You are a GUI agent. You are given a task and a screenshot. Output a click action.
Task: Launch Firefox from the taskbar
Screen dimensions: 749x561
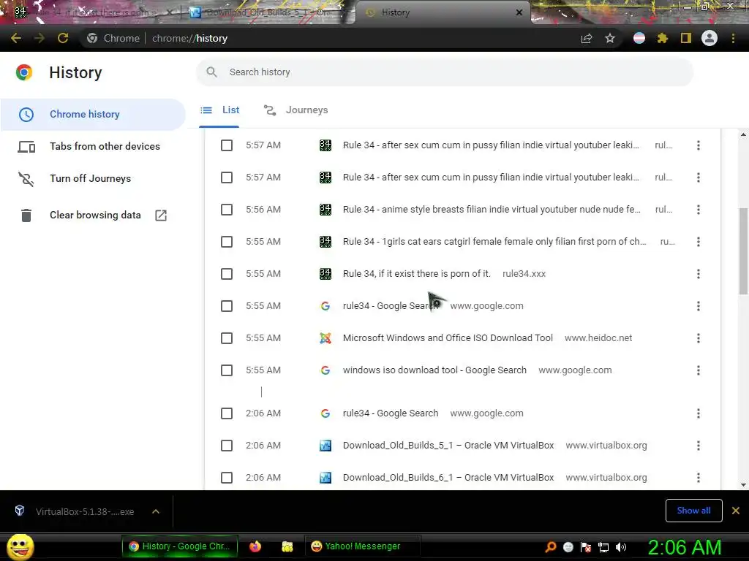click(255, 546)
